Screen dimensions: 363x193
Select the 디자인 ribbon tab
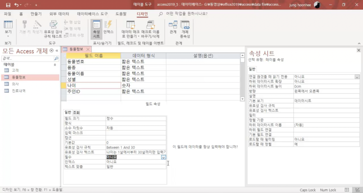click(x=142, y=14)
